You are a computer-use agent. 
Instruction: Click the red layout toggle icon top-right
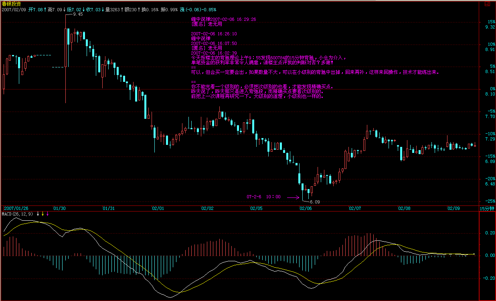487,4
